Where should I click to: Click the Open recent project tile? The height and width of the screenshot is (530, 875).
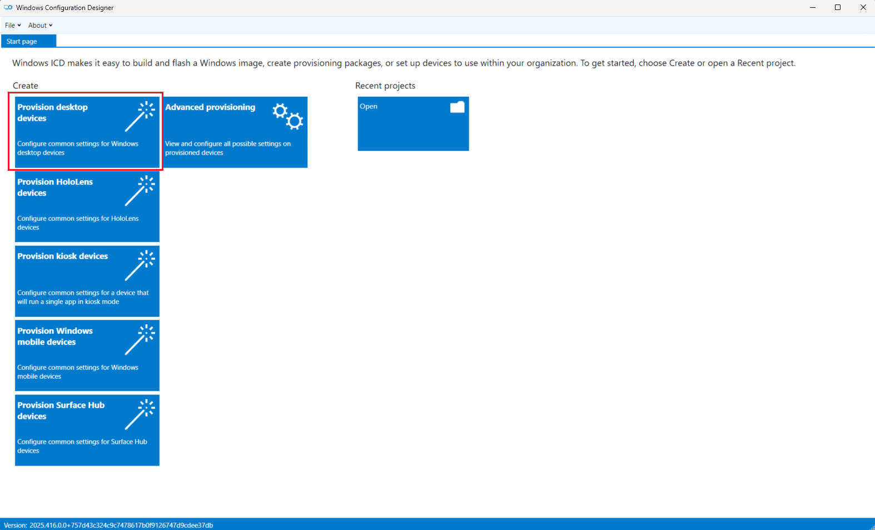(413, 123)
